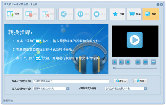Click the last player icon after the camera
This screenshot has height=105, width=166.
pyautogui.click(x=153, y=62)
